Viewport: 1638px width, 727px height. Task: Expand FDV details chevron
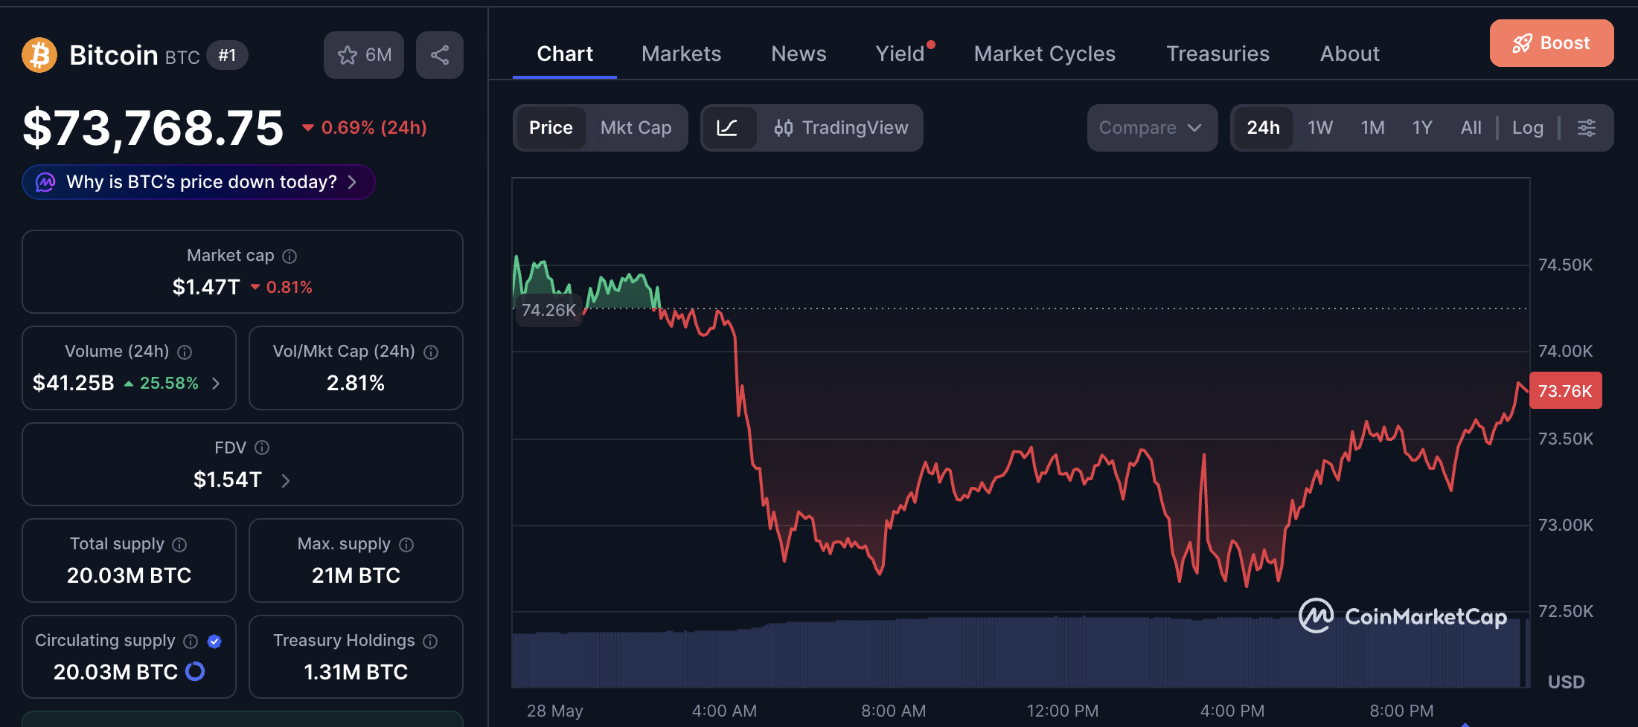286,481
